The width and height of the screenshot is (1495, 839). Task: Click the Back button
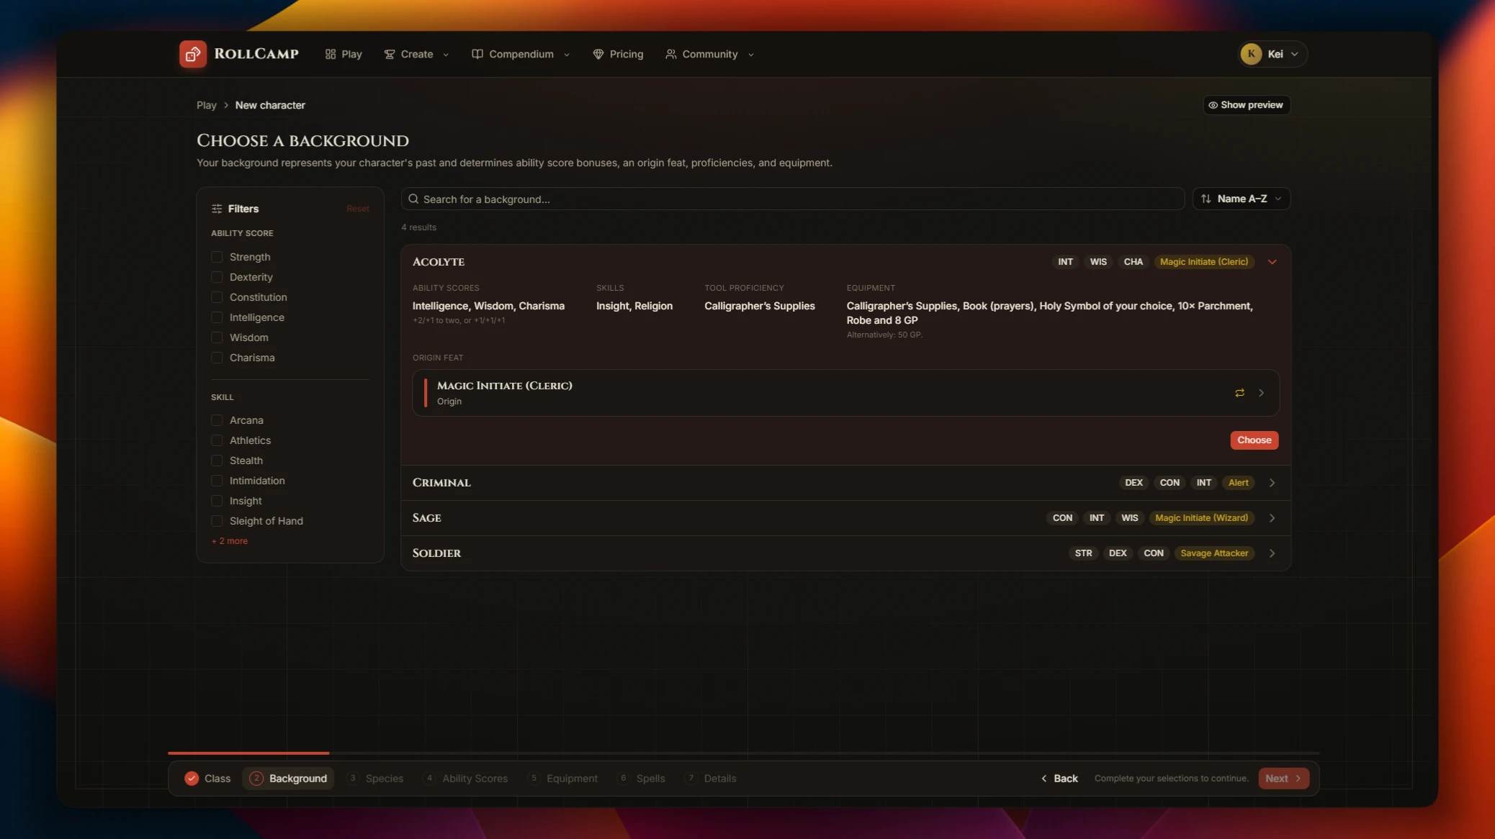(x=1059, y=779)
